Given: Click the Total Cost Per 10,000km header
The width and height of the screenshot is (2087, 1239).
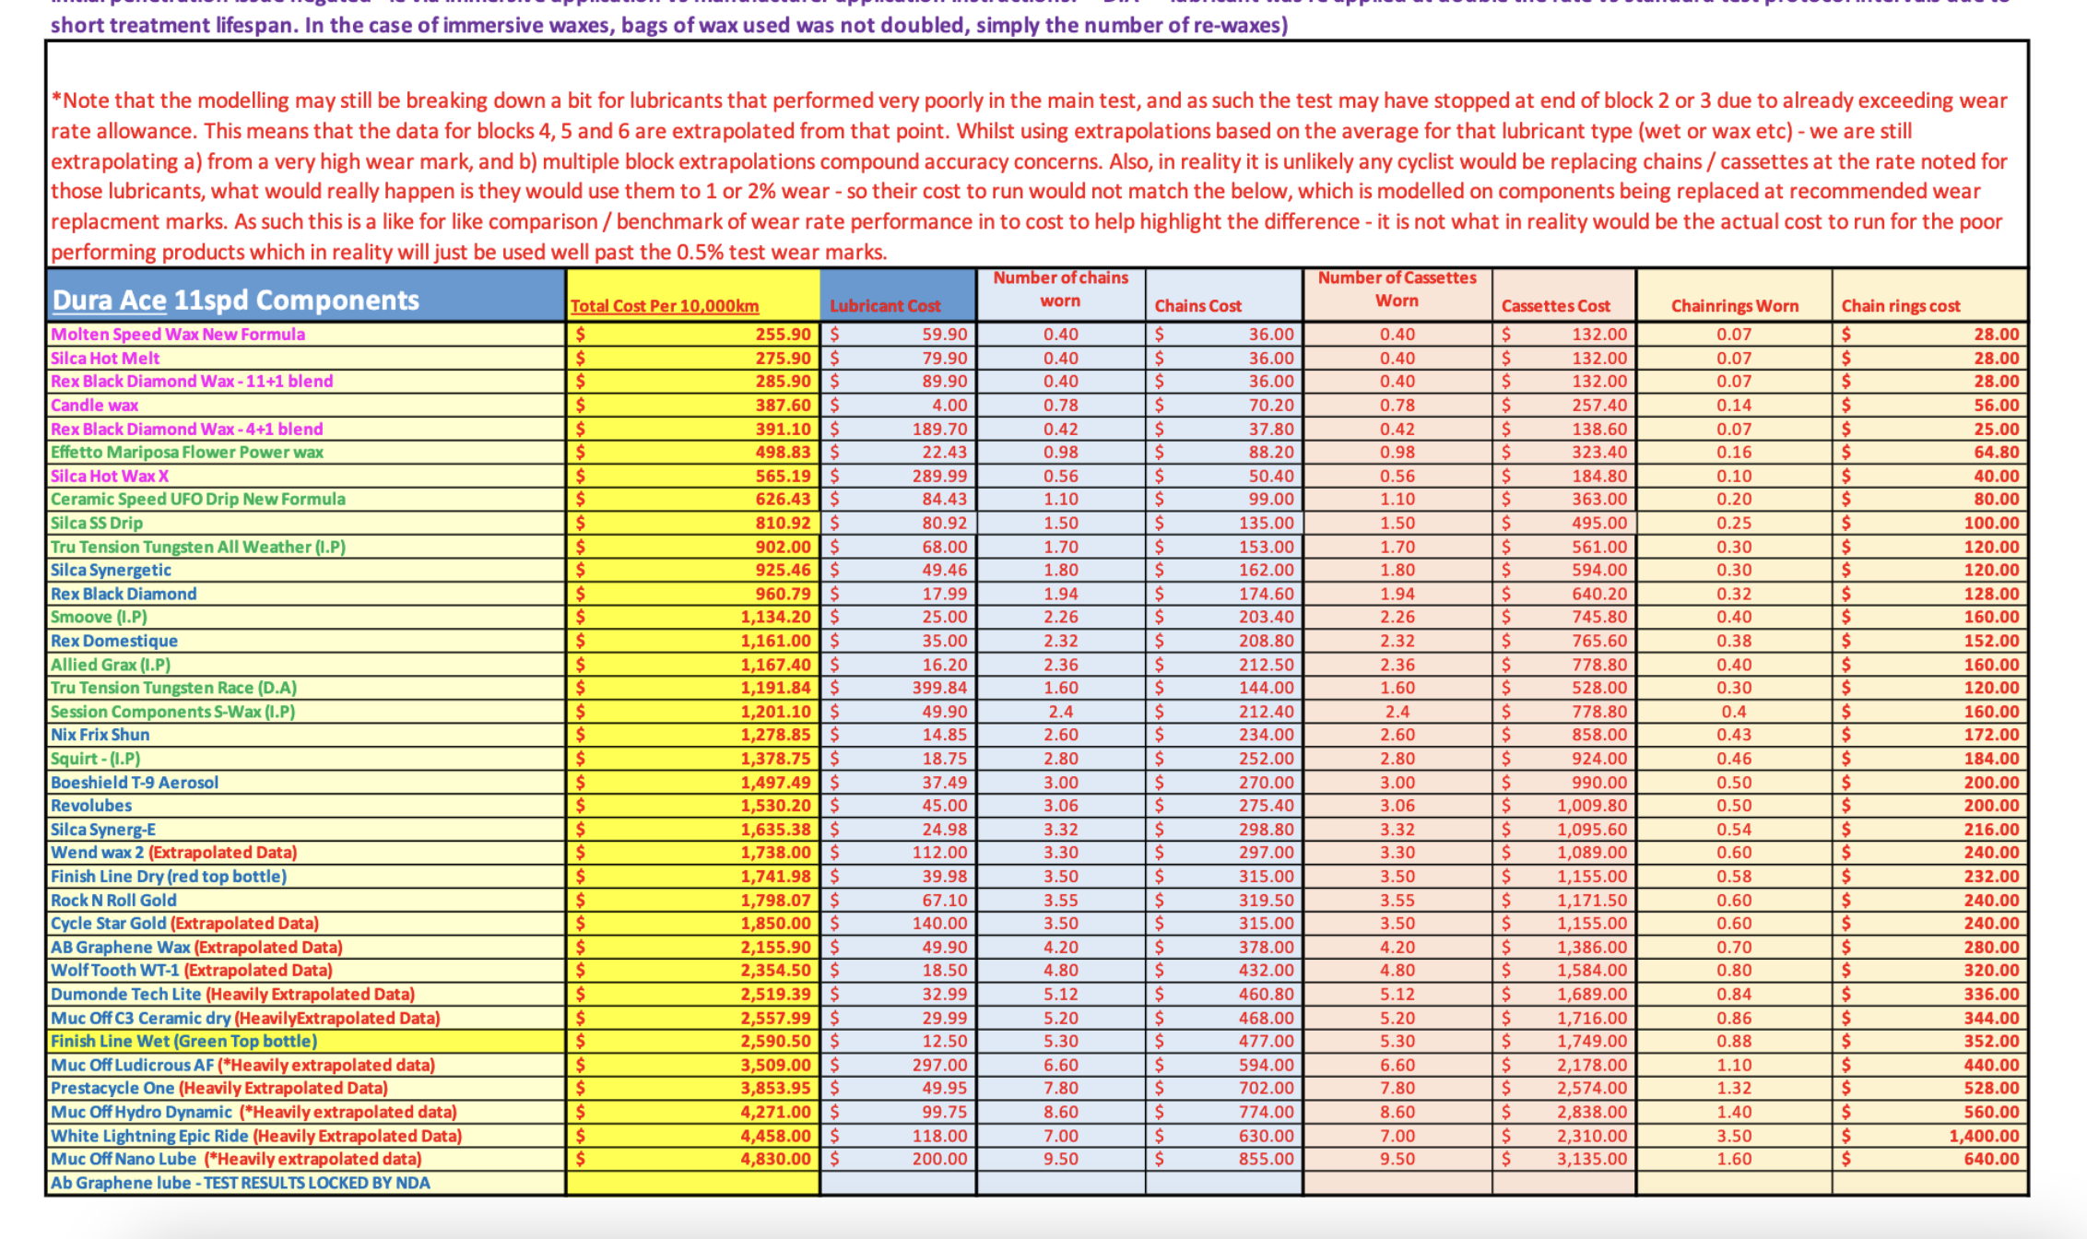Looking at the screenshot, I should coord(665,306).
